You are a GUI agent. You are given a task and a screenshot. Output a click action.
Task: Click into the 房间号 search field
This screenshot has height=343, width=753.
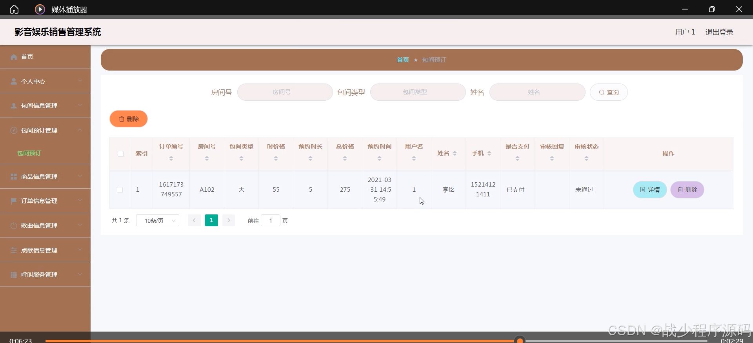285,92
